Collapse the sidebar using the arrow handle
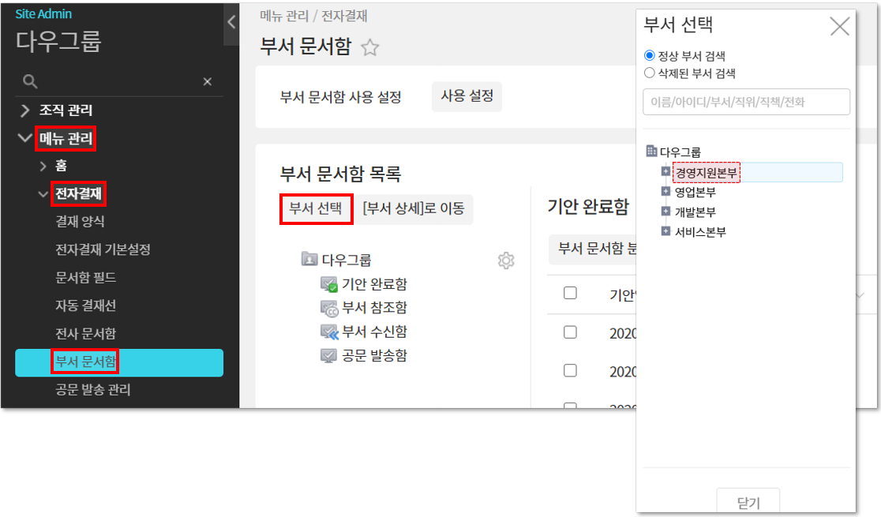Screen dimensions: 881x517 (231, 22)
